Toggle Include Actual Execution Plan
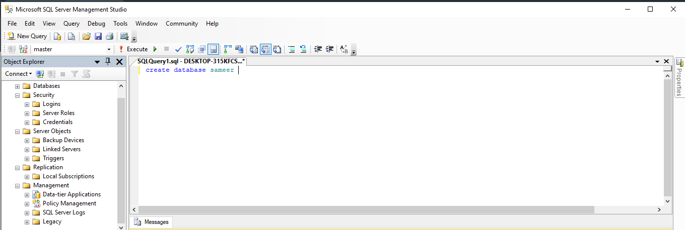This screenshot has width=685, height=230. pos(227,49)
